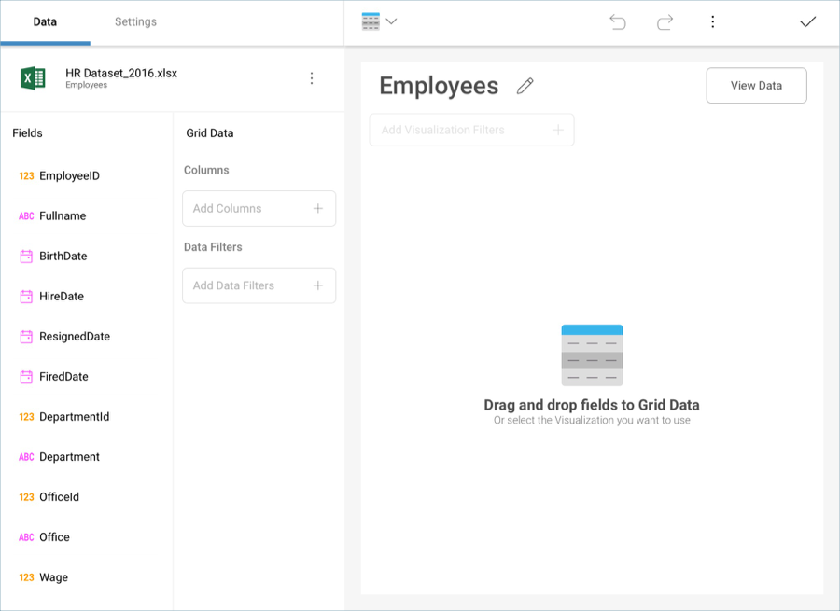Click the plus in Add Data Filters

(x=317, y=285)
